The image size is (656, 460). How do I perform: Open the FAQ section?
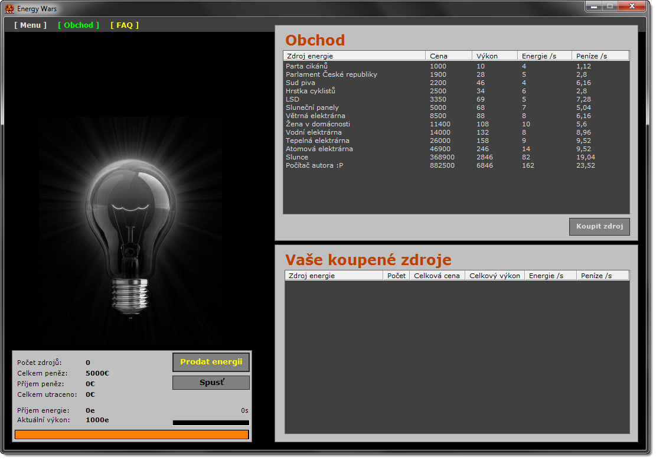click(125, 25)
